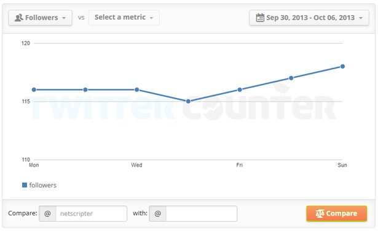The width and height of the screenshot is (378, 231).
Task: Select the Wednesday data point on chart
Action: (x=136, y=89)
